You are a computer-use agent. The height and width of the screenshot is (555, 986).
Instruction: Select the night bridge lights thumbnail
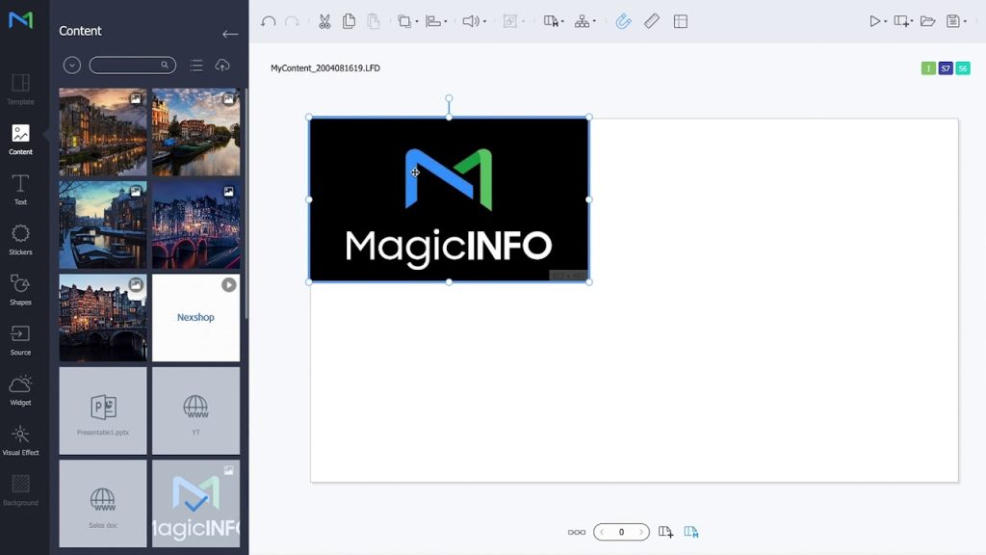(x=195, y=225)
